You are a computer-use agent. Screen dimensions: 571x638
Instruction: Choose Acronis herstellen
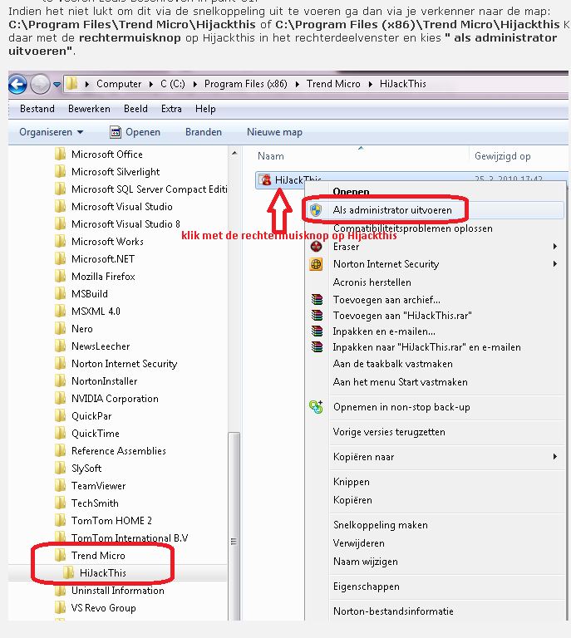(x=372, y=282)
